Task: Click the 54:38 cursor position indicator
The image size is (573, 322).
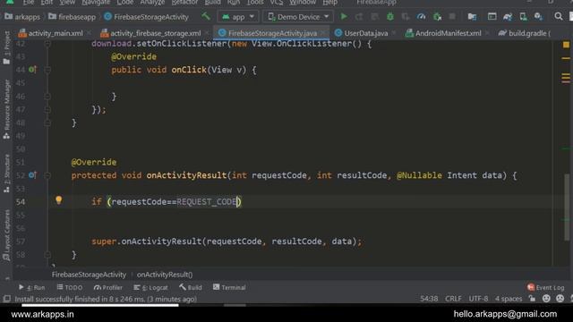Action: (429, 299)
